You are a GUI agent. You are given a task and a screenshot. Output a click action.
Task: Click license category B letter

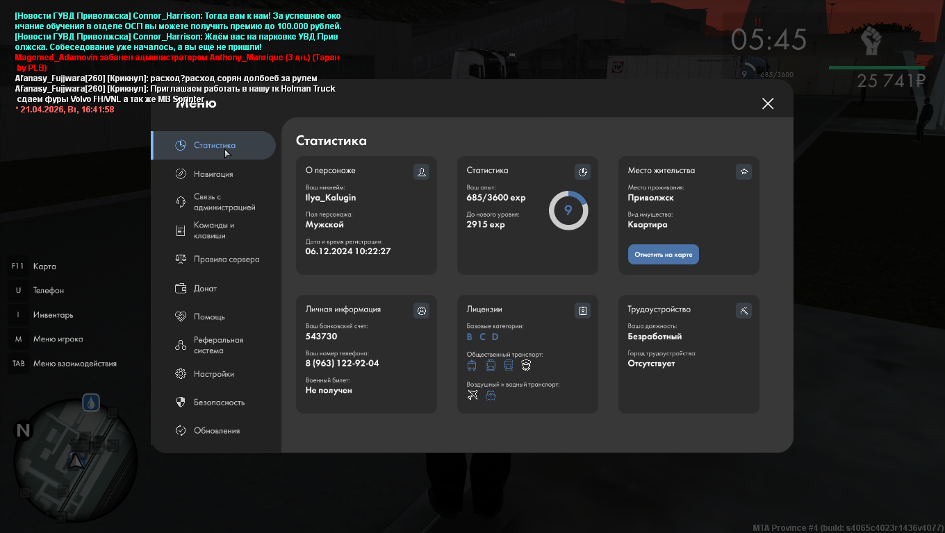coord(470,337)
